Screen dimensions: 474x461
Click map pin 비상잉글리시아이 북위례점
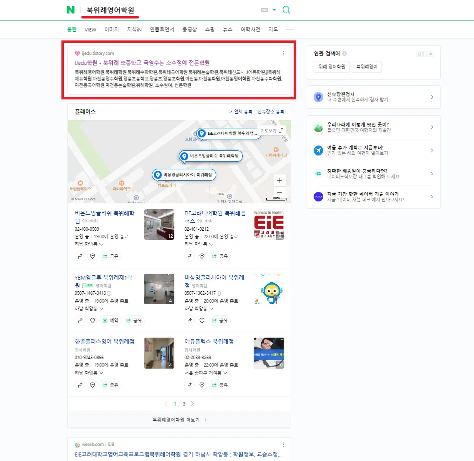pos(184,175)
